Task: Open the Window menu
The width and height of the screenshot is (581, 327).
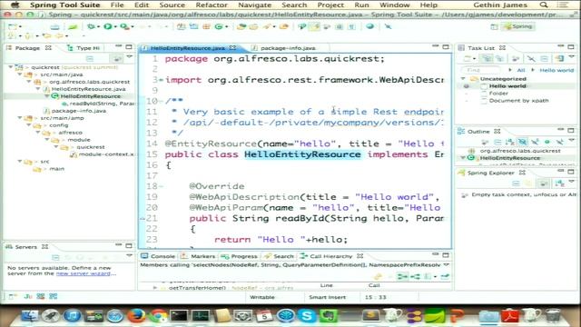Action: (x=394, y=5)
